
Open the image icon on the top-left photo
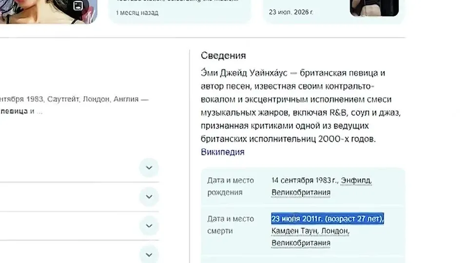tap(78, 6)
